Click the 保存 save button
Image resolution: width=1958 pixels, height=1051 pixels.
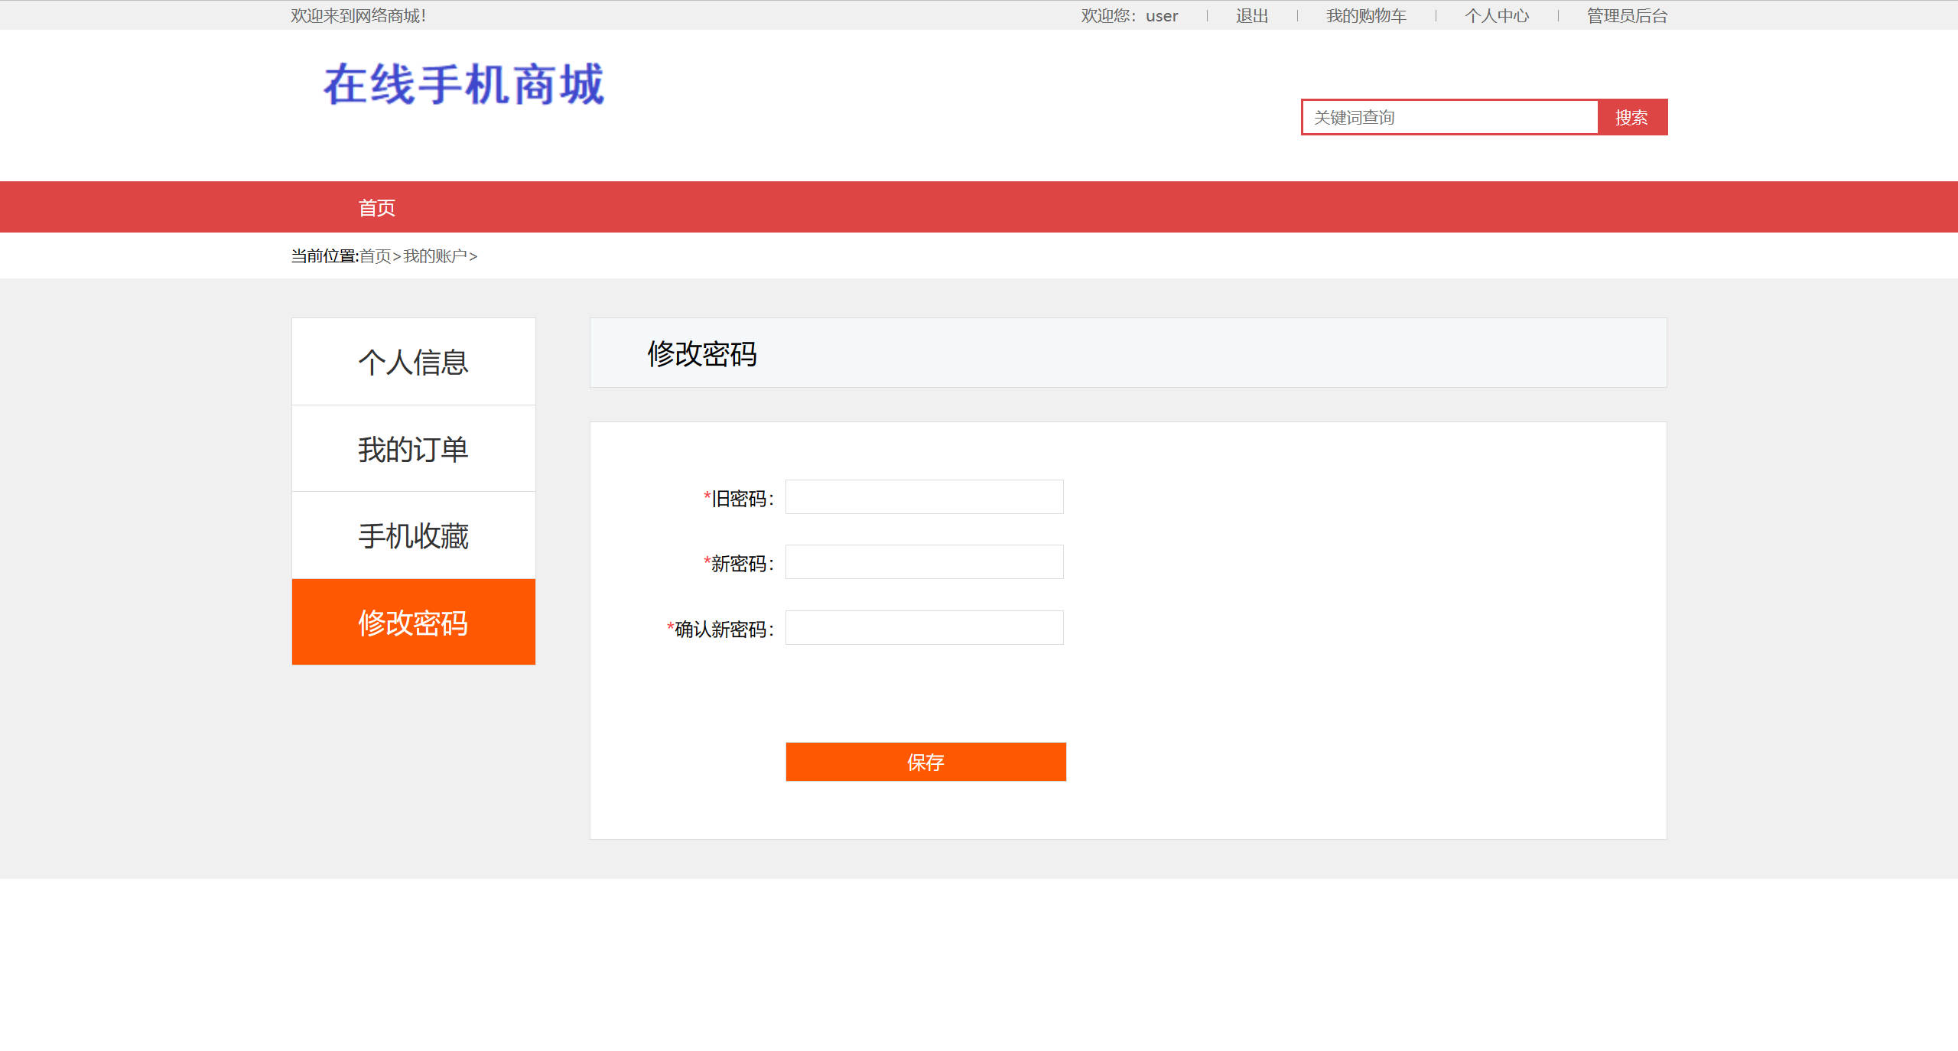(x=925, y=761)
